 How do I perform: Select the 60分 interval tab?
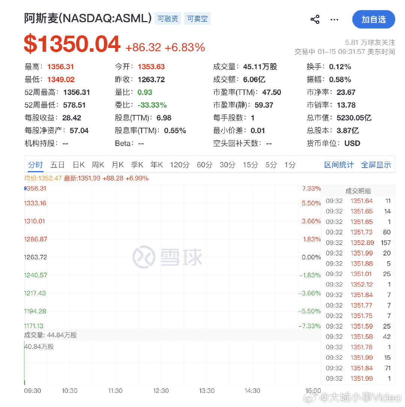coord(204,164)
